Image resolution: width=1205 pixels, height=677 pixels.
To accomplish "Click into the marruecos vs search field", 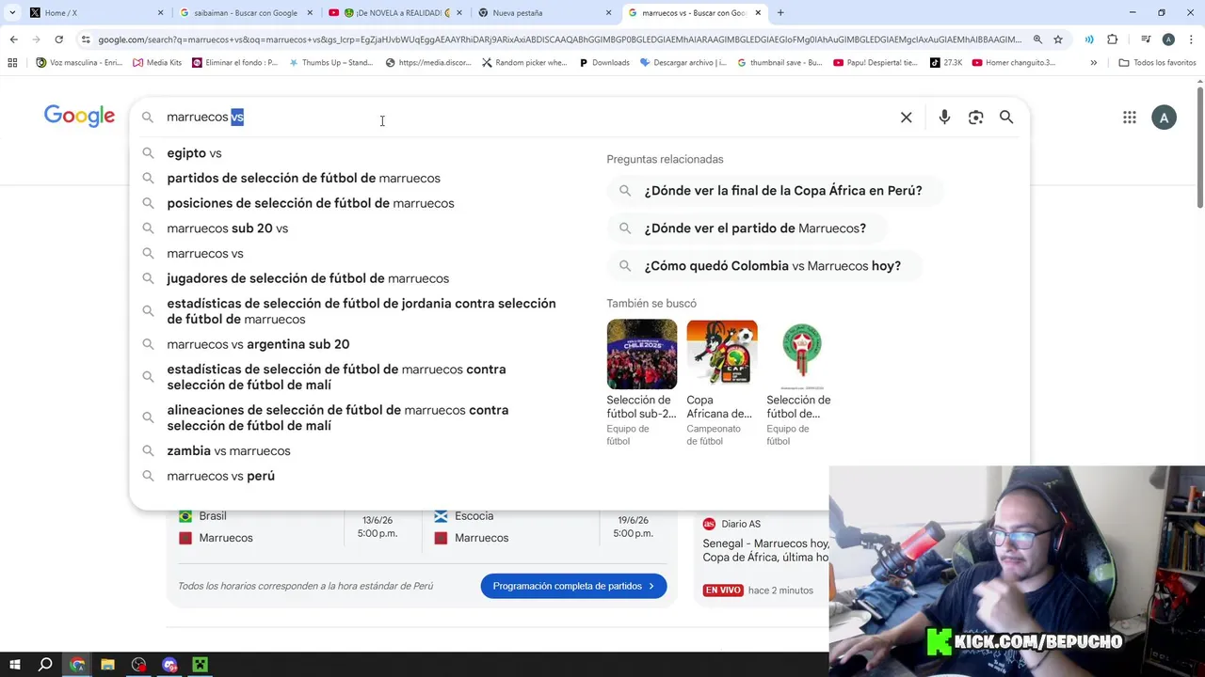I will click(x=527, y=118).
